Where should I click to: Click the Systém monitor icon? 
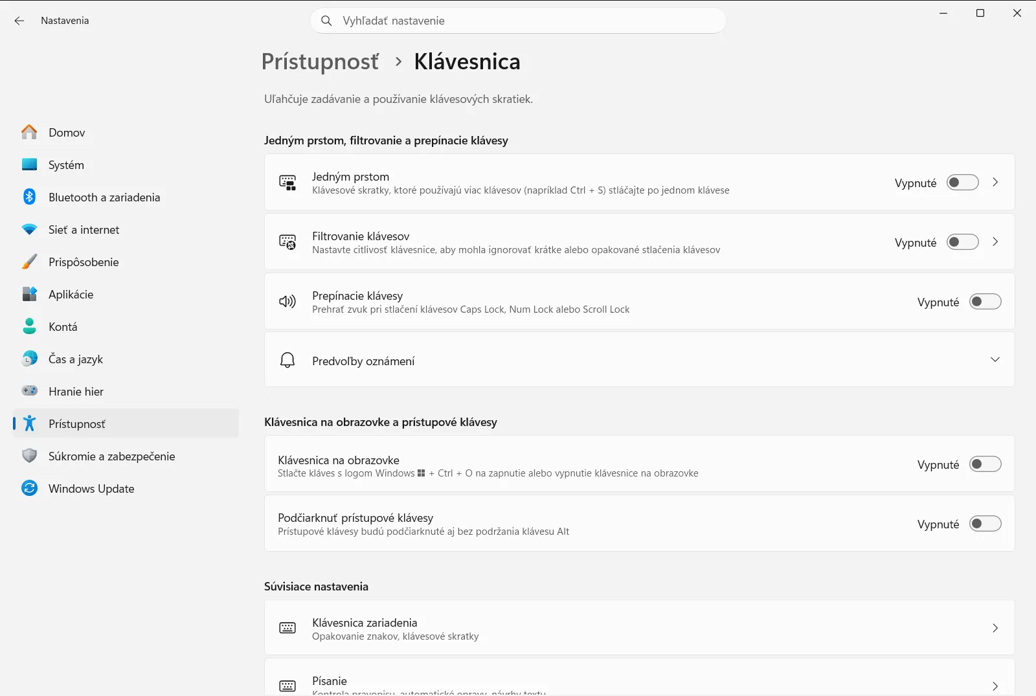tap(29, 164)
